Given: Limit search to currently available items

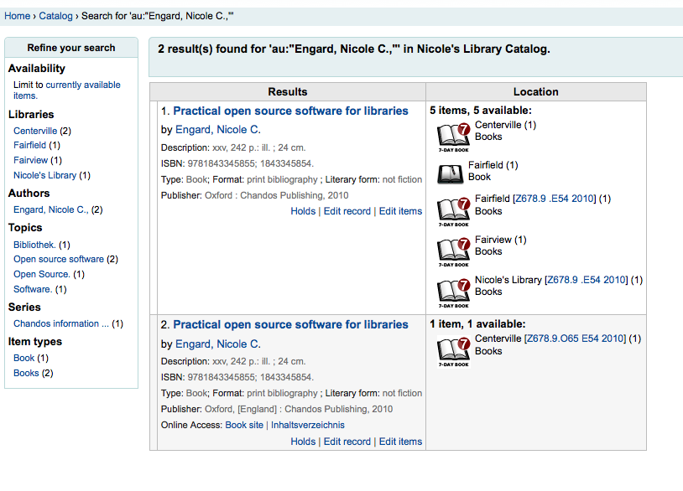Looking at the screenshot, I should (82, 85).
